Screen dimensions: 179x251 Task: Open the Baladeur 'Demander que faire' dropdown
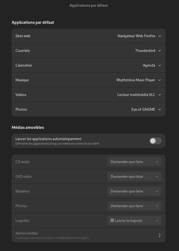tap(134, 191)
